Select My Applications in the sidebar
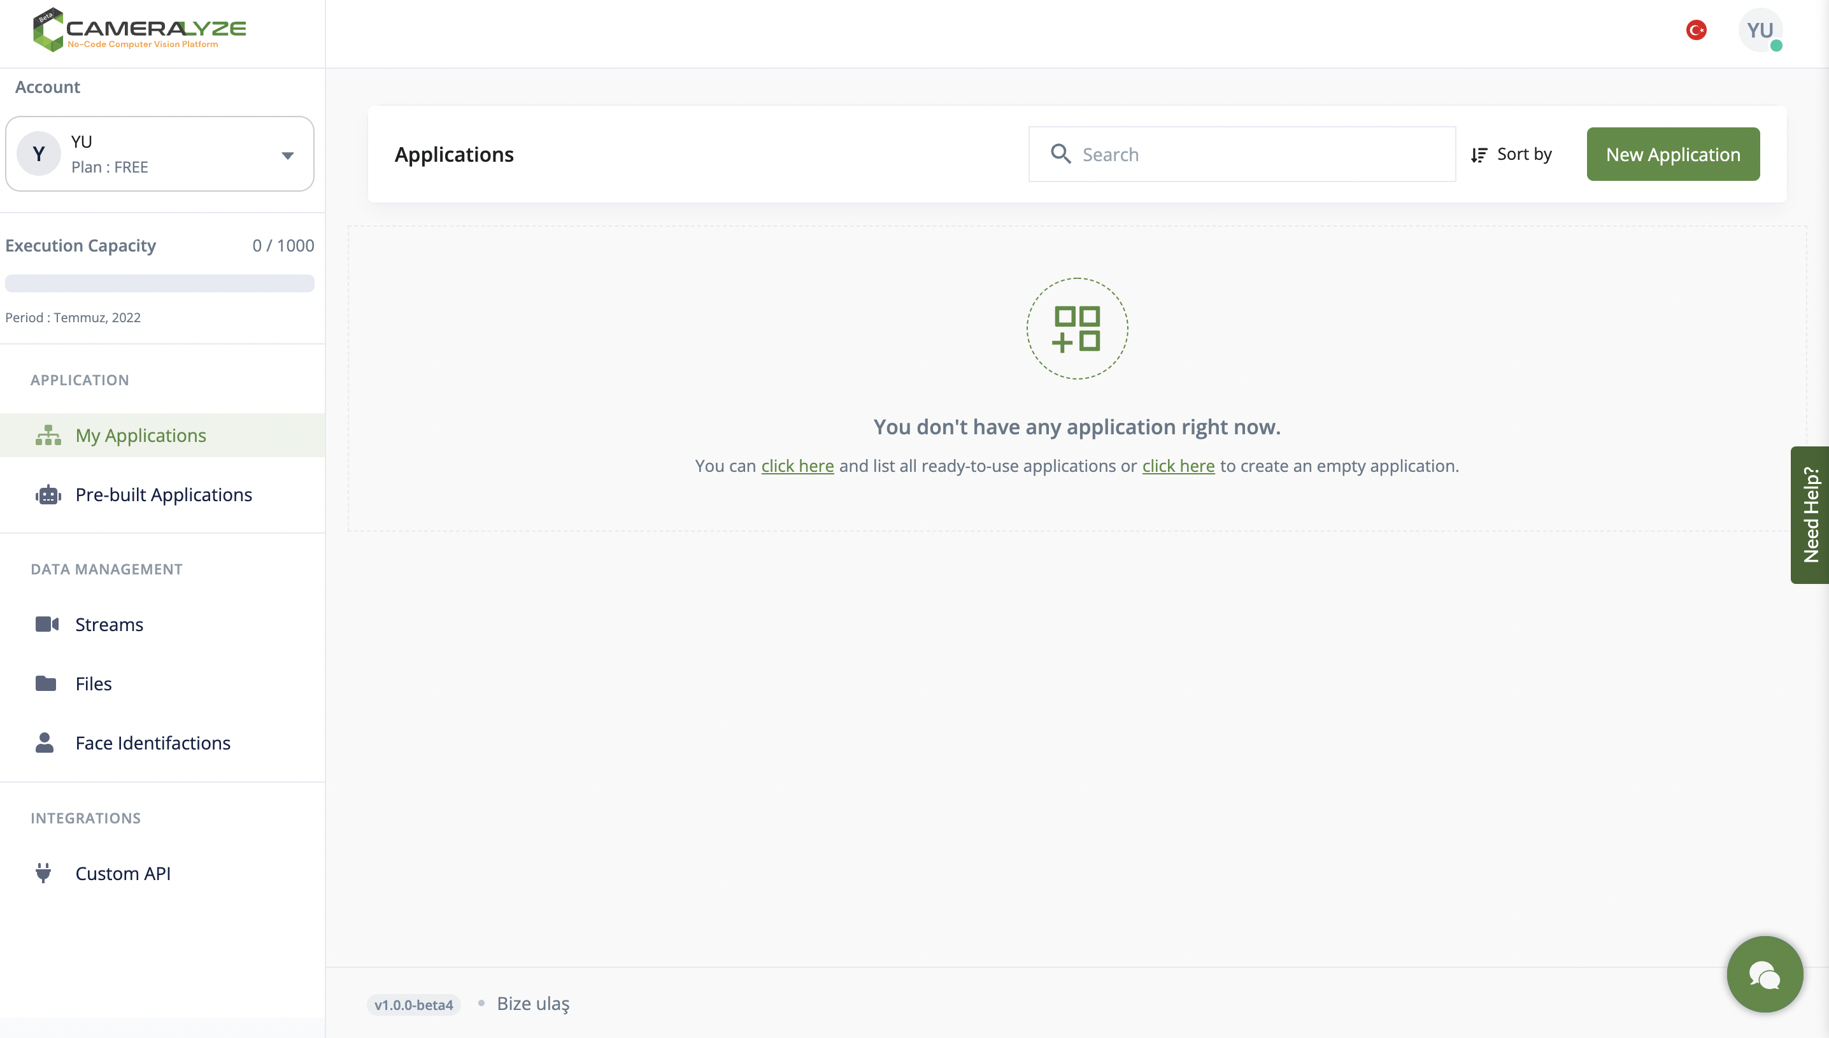 click(x=140, y=435)
